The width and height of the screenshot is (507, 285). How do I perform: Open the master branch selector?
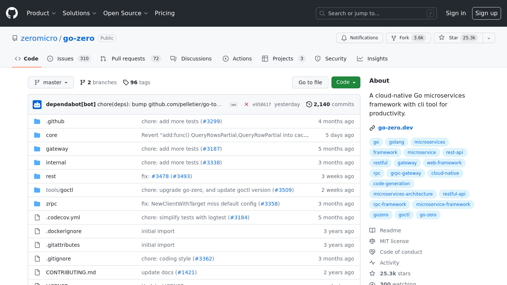click(x=51, y=82)
